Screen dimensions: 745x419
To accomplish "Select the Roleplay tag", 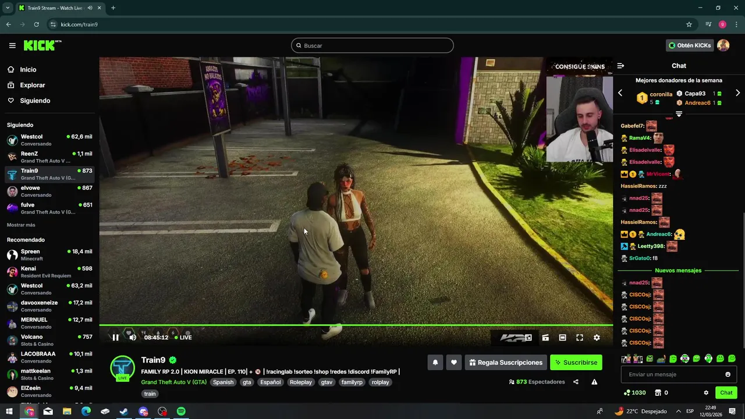I will [301, 382].
